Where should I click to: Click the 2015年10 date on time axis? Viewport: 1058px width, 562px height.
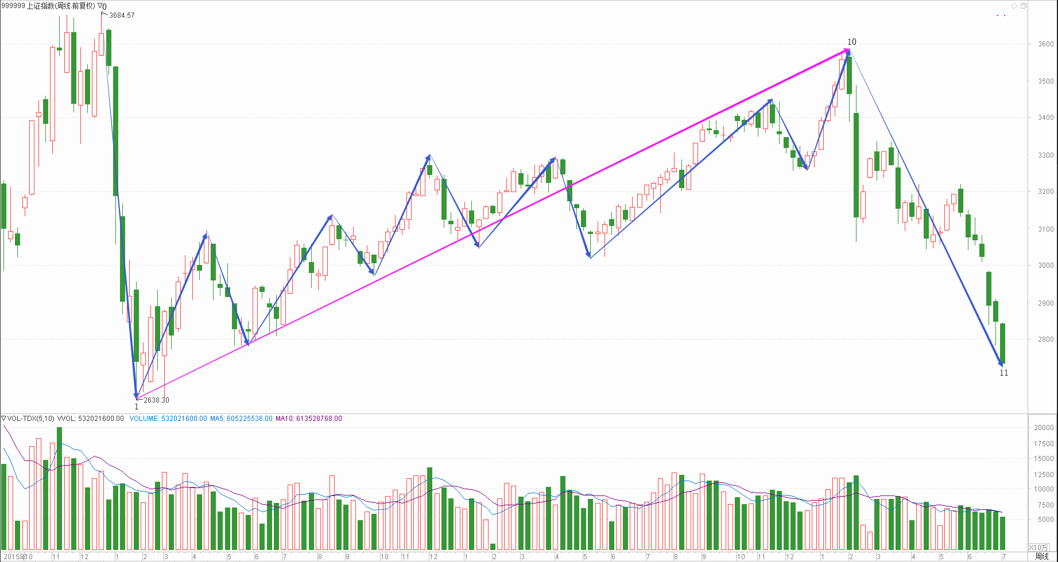18,557
